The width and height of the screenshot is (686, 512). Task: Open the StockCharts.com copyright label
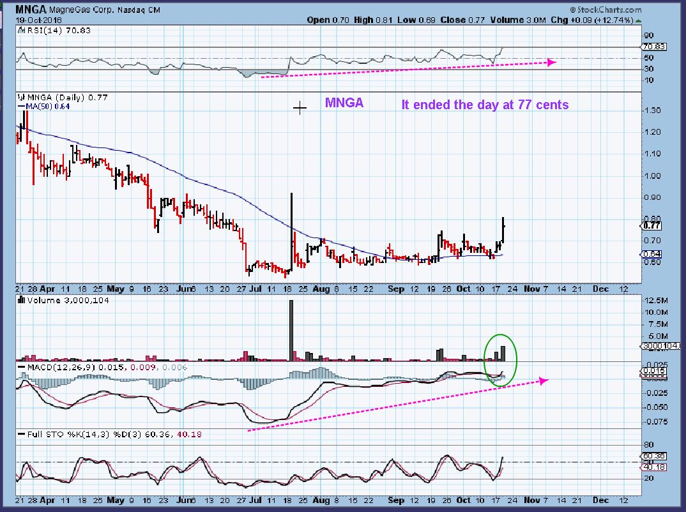[606, 10]
